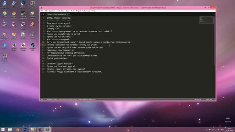This screenshot has width=235, height=132.
Task: Select Sublime Text desktop shortcut
Action: pos(32,4)
